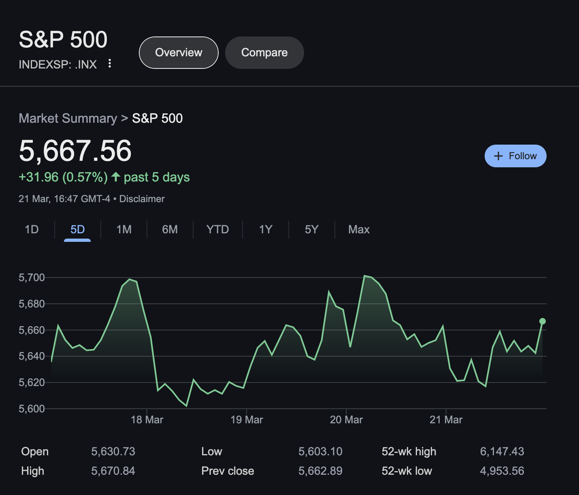Click the 52-wk high value 6,147.43

click(502, 451)
